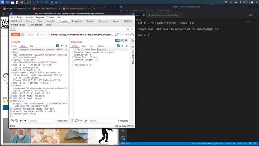Go forward in Repeater request history
This screenshot has width=259, height=146.
(x=45, y=34)
